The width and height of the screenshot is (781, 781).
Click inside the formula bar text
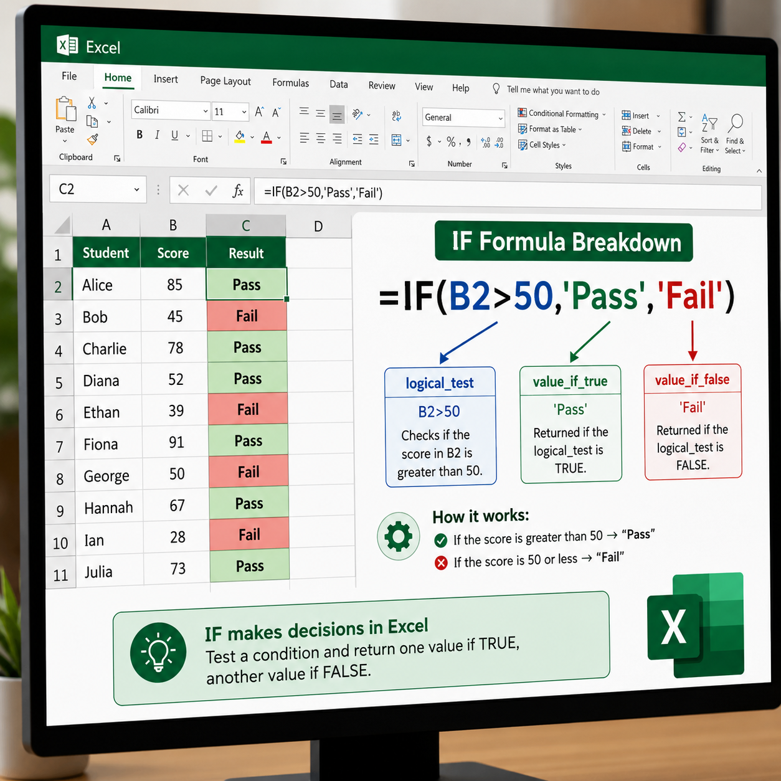point(323,192)
